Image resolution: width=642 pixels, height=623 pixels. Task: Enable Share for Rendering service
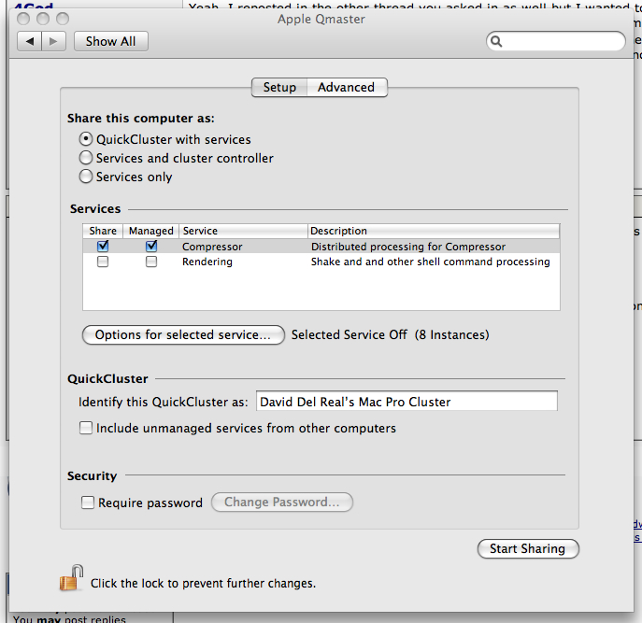coord(103,262)
